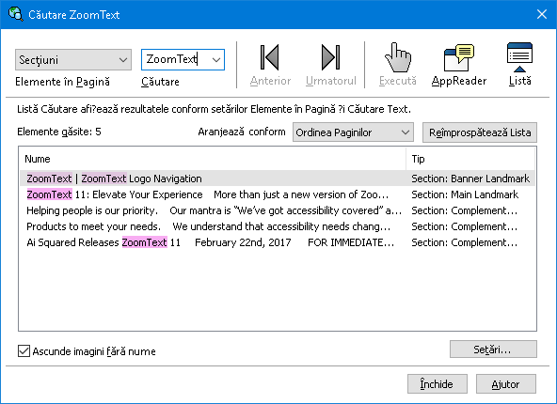
Task: Click the ZoomText finder icon in title bar
Action: pos(16,14)
